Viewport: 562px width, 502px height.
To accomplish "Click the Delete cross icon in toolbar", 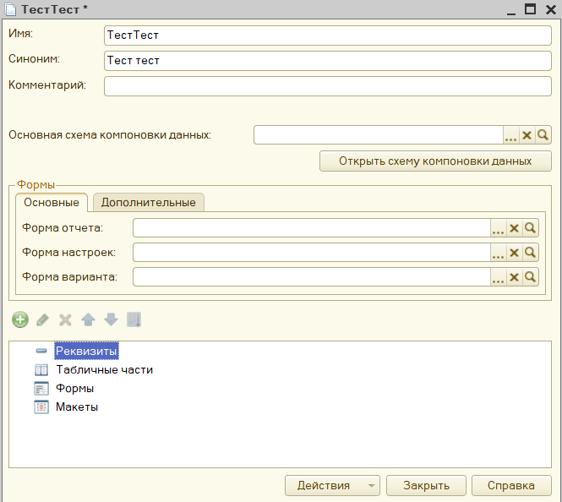I will tap(65, 319).
